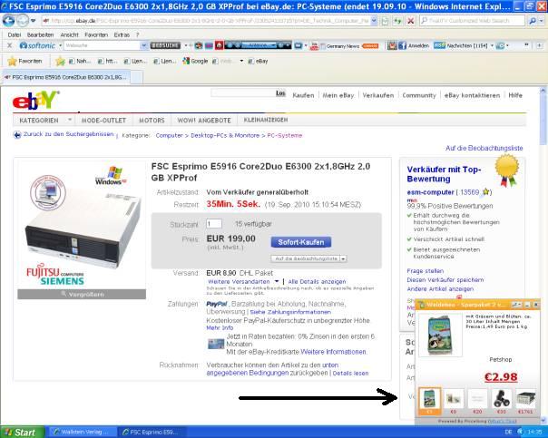Expand the address bar history dropdown
Viewport: 548px width, 438px height.
[x=374, y=21]
